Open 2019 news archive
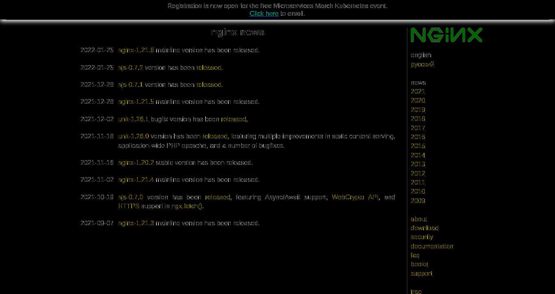 click(x=418, y=110)
